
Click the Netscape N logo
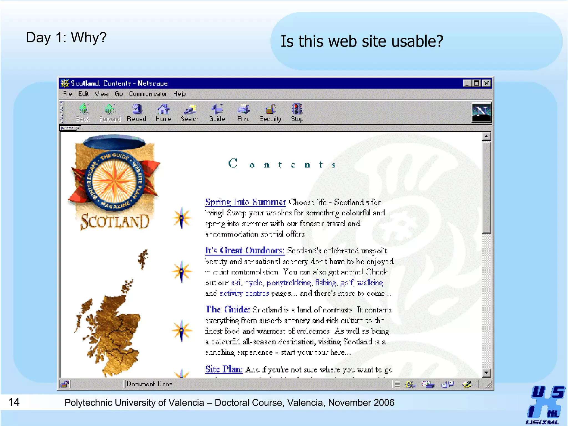481,112
